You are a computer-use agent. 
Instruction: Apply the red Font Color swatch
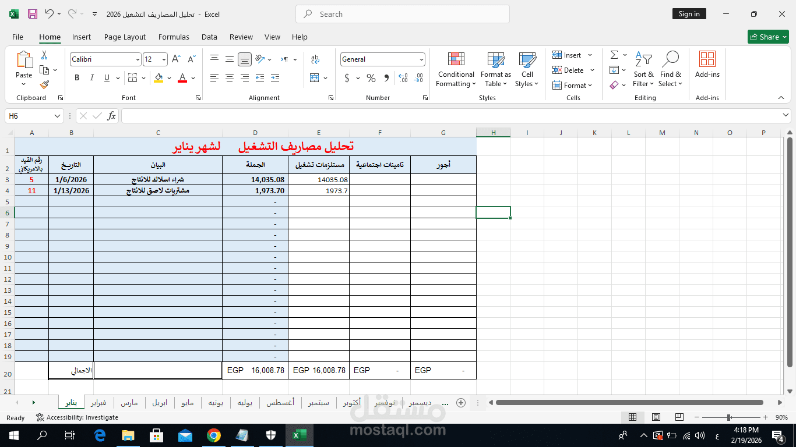click(182, 78)
